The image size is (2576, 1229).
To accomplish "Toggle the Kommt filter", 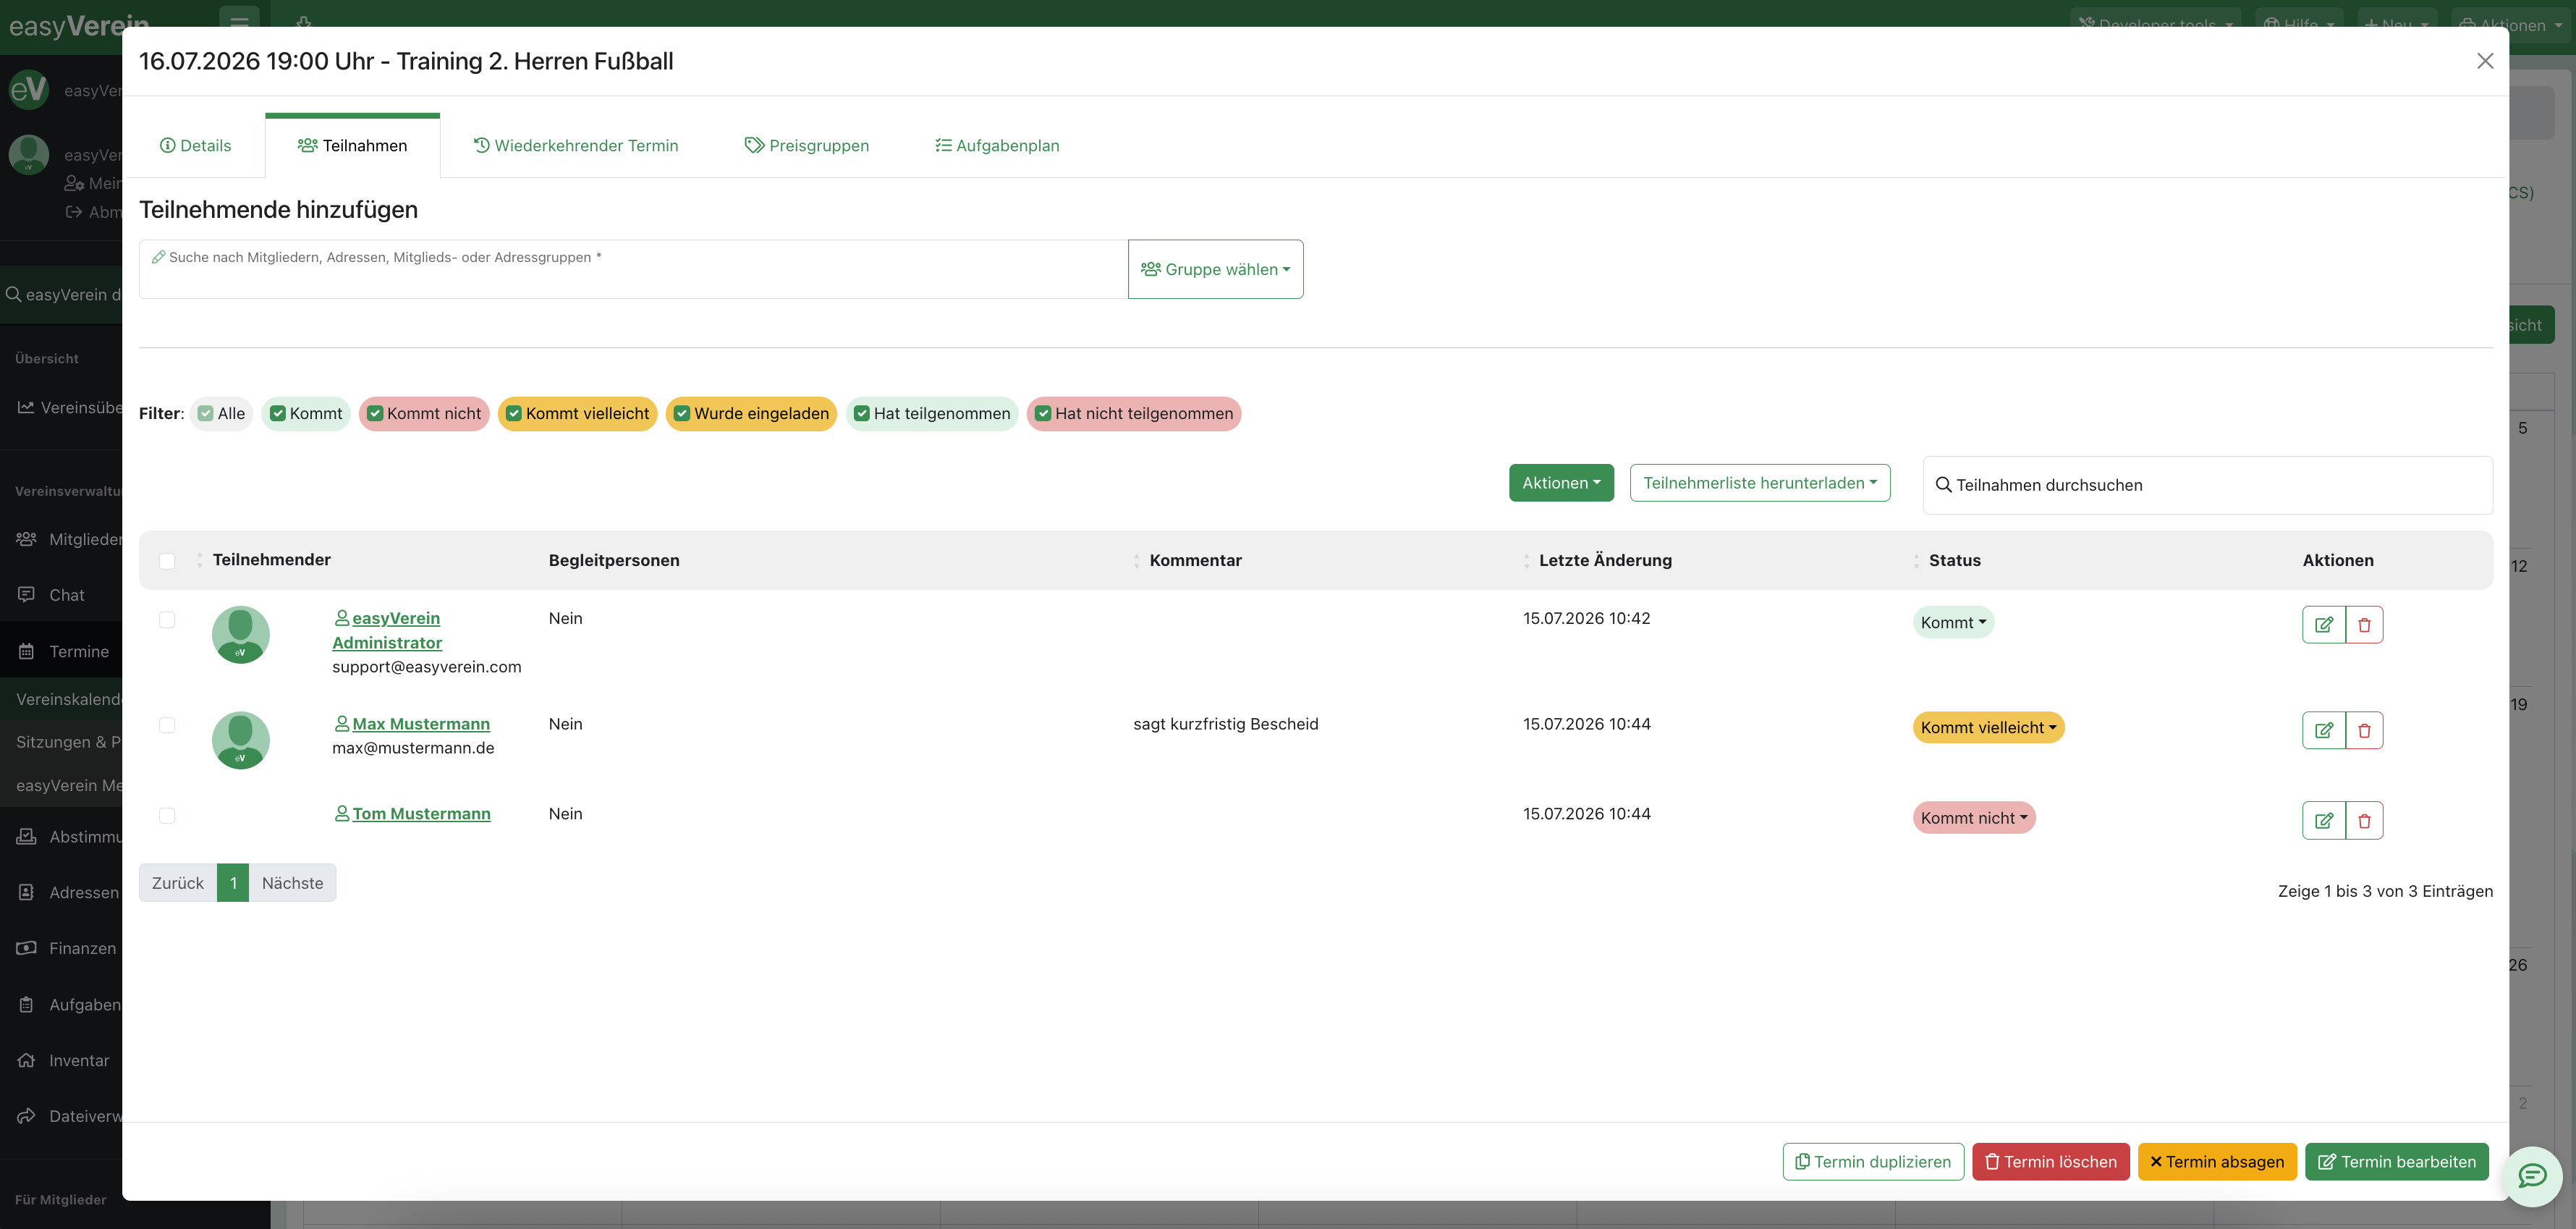I will point(306,414).
